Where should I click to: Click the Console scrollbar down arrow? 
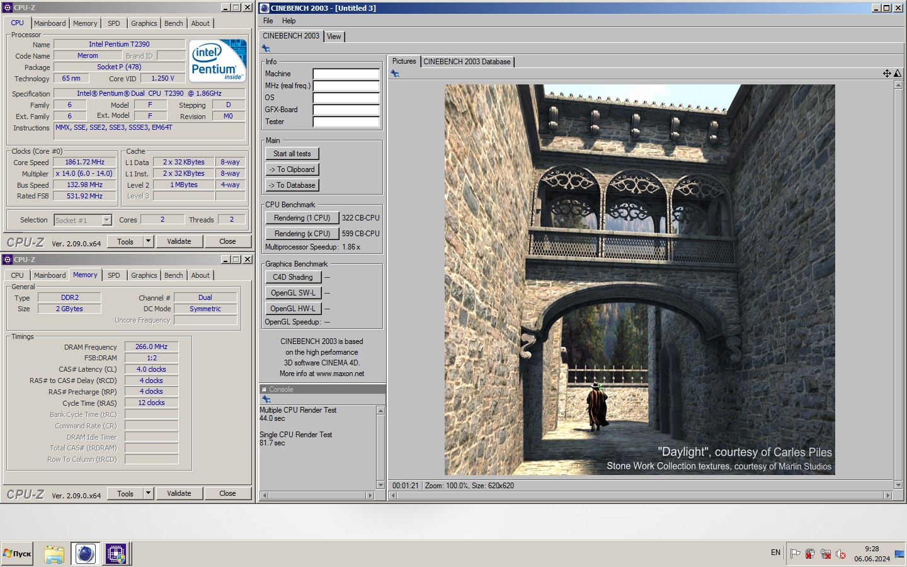pos(380,485)
